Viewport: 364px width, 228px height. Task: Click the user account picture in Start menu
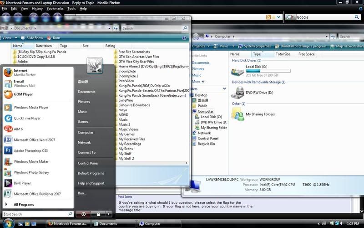(x=95, y=65)
